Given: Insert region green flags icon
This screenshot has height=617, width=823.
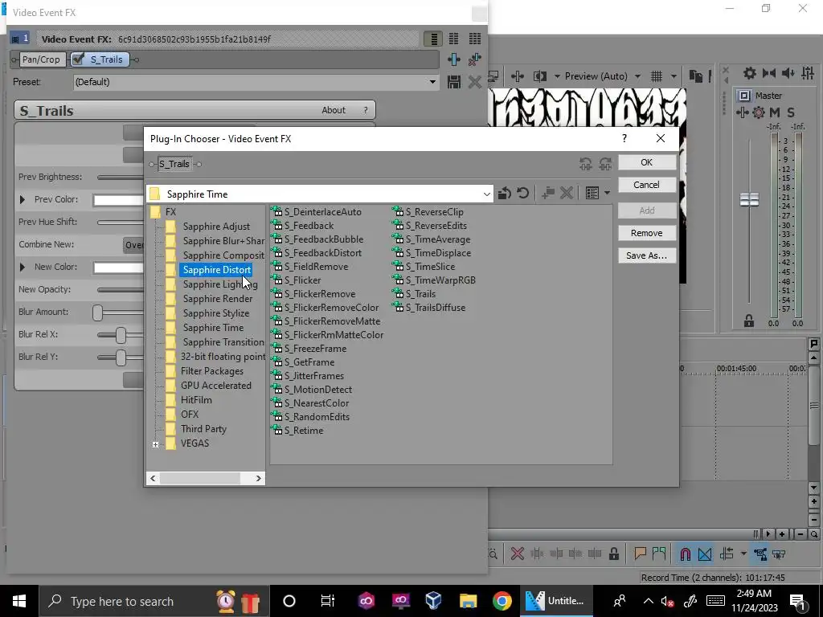Looking at the screenshot, I should pyautogui.click(x=659, y=554).
